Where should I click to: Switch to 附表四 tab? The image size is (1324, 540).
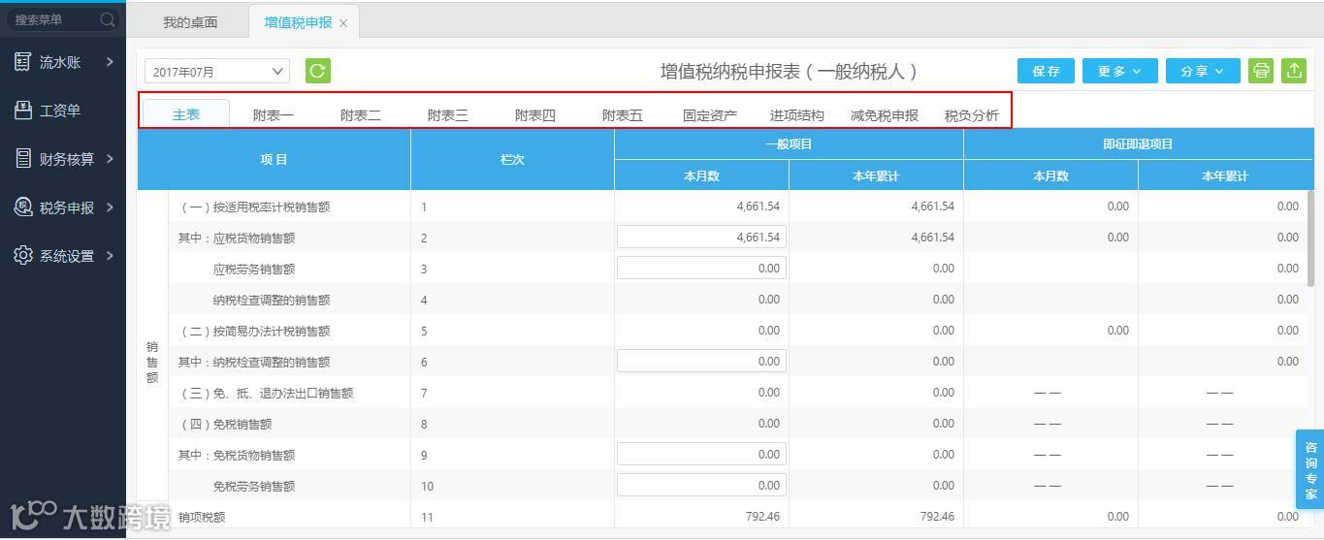(x=535, y=115)
